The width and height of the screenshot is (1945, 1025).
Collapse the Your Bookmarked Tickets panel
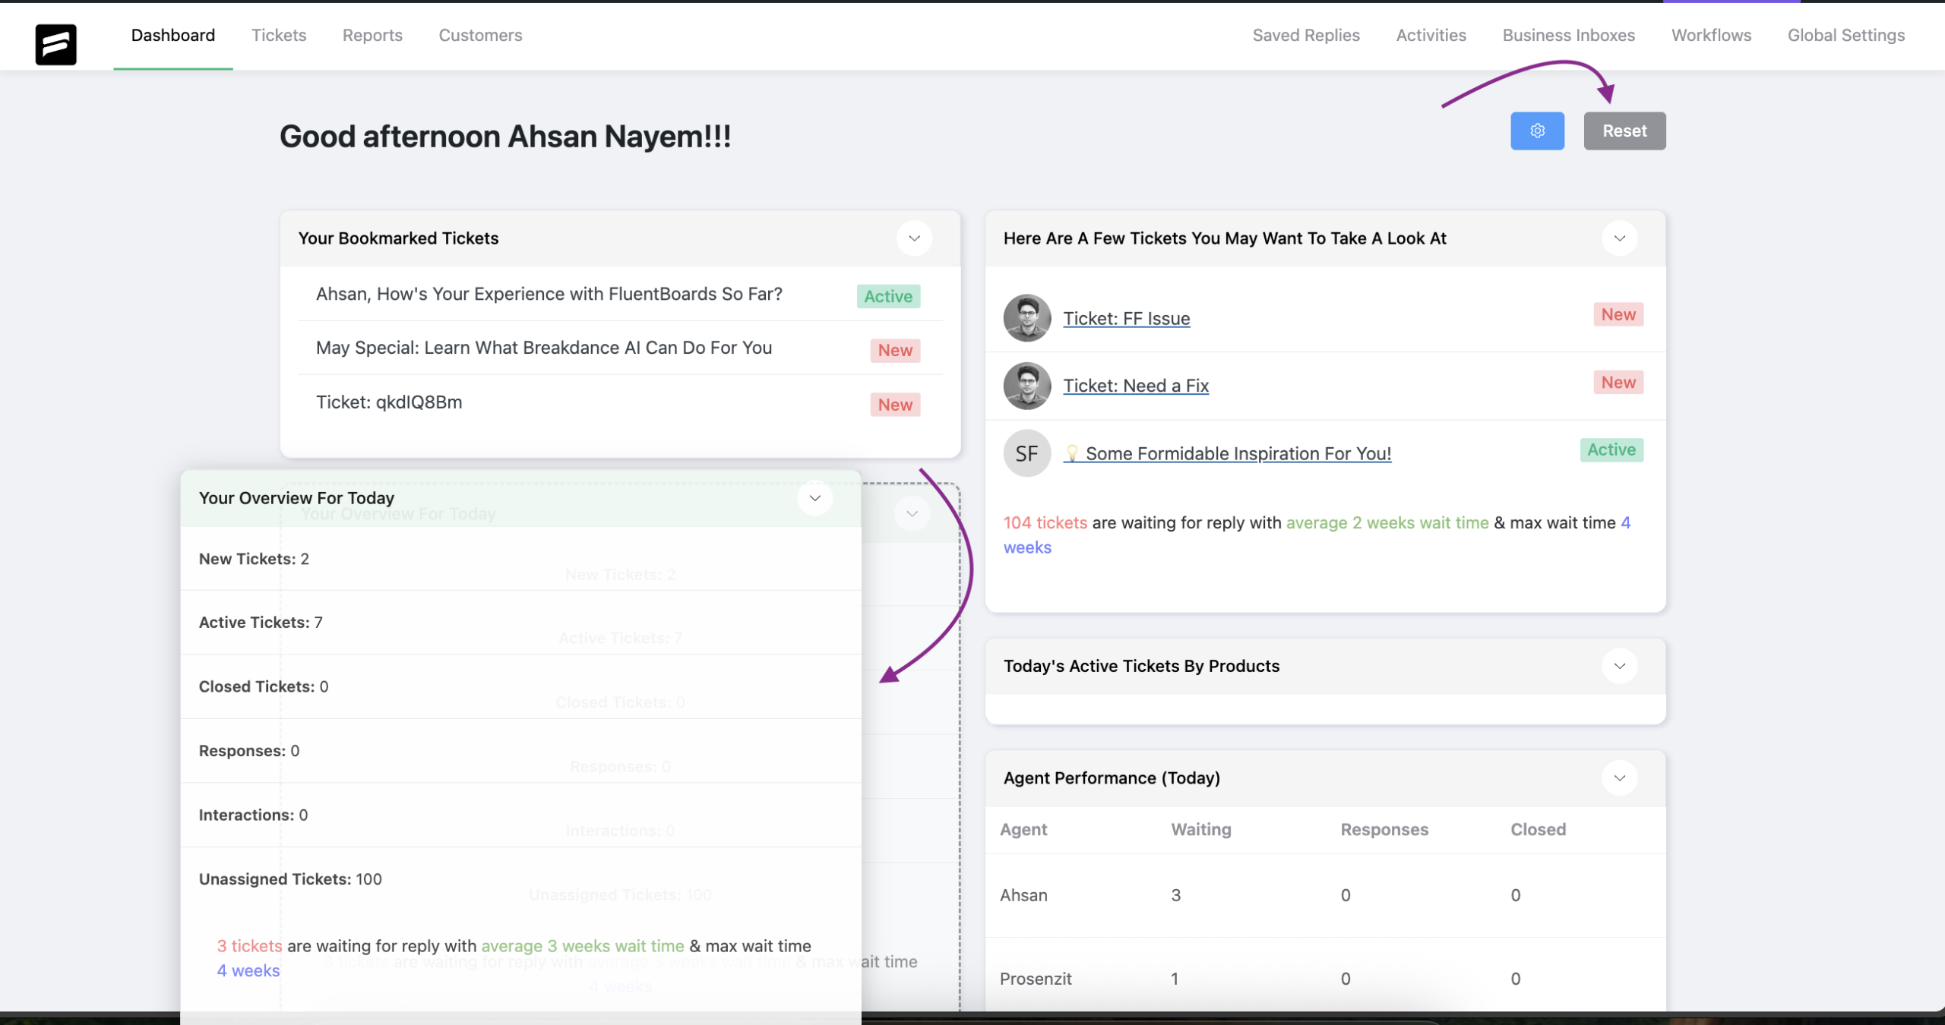tap(914, 238)
